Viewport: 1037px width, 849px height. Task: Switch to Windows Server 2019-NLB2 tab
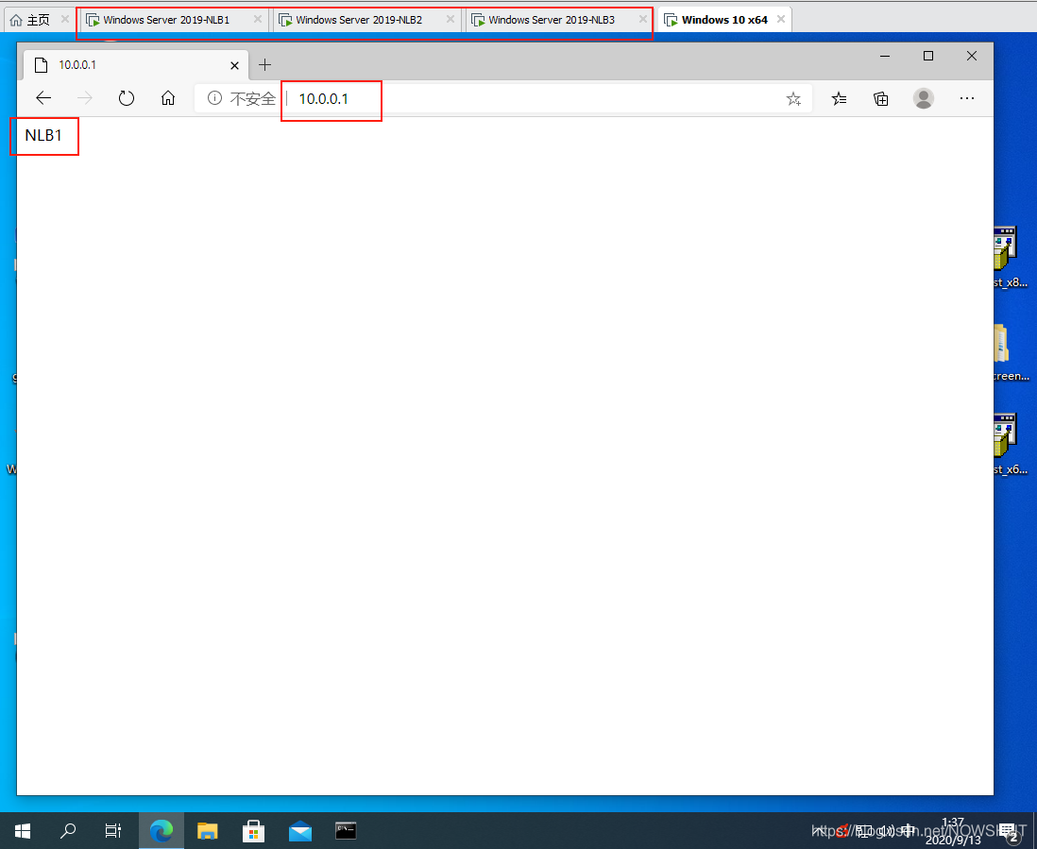(x=359, y=20)
